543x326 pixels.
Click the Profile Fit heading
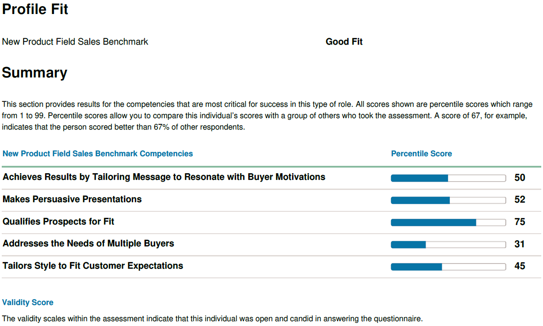35,9
